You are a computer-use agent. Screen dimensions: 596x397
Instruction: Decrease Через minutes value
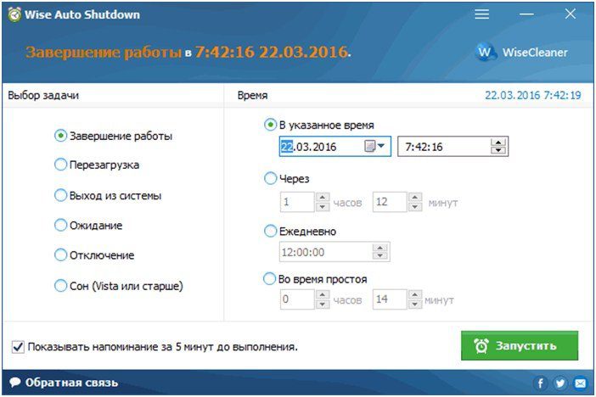[415, 206]
